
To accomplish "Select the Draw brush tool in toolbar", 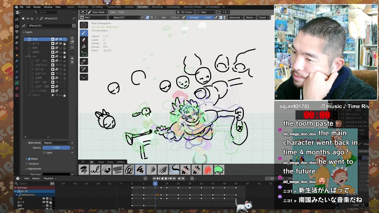I will 84,33.
